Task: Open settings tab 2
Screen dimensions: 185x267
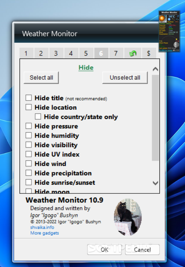Action: tap(41, 53)
